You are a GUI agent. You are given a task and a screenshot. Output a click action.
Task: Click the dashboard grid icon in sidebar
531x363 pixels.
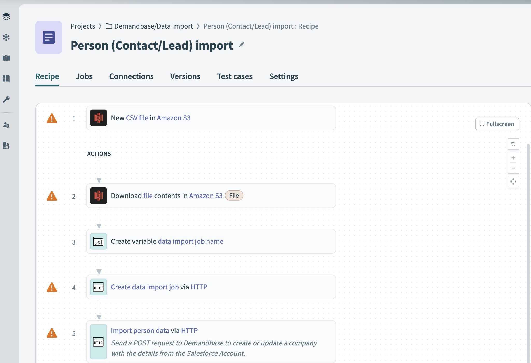(6, 79)
